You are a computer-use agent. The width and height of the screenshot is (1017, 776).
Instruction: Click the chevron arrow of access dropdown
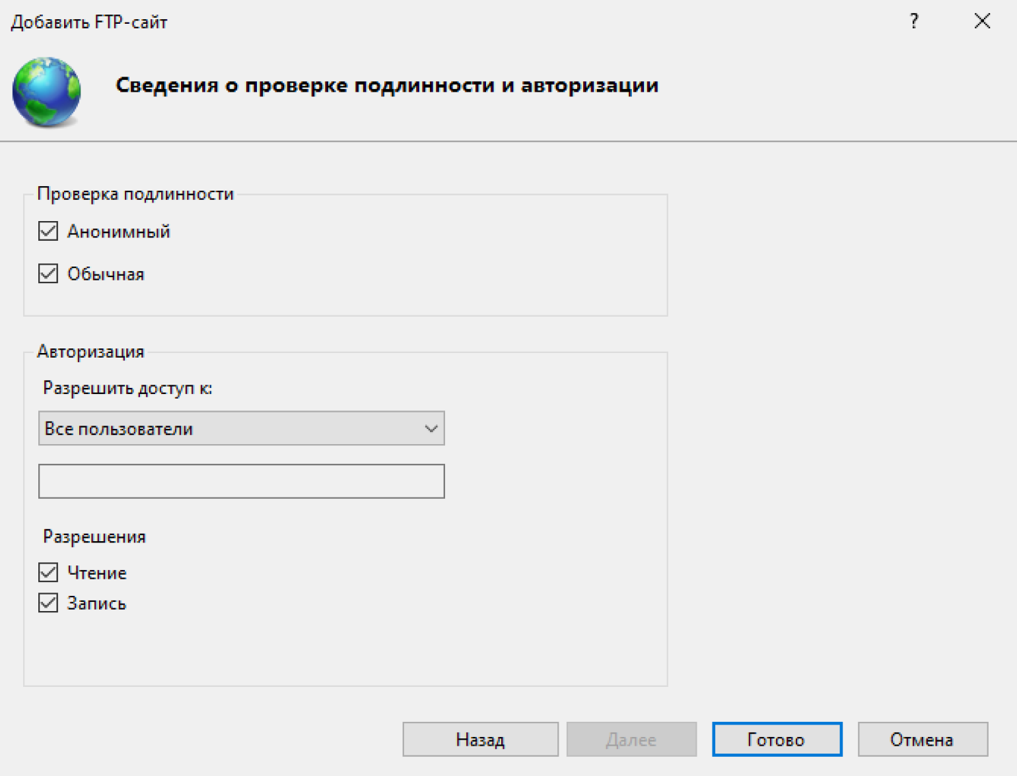click(431, 429)
